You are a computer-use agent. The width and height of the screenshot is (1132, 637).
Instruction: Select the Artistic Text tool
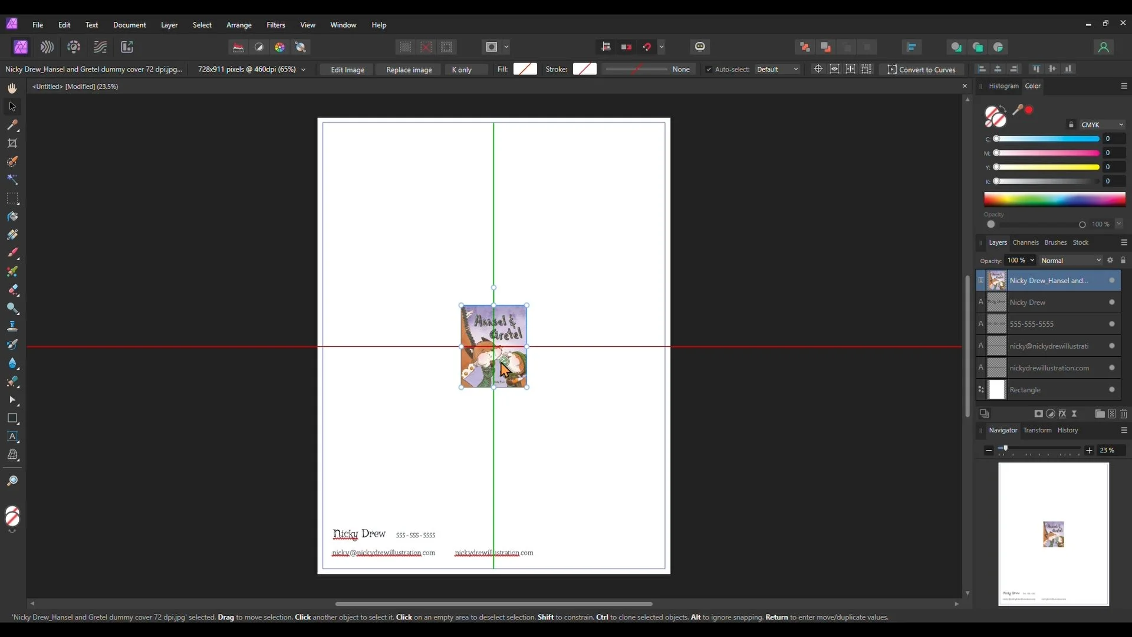tap(12, 437)
